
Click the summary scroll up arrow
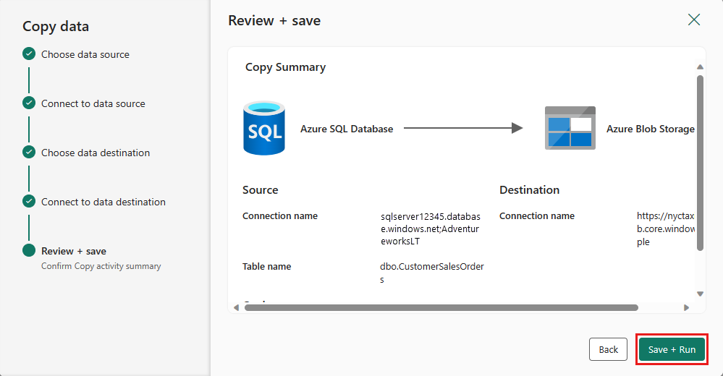[700, 67]
